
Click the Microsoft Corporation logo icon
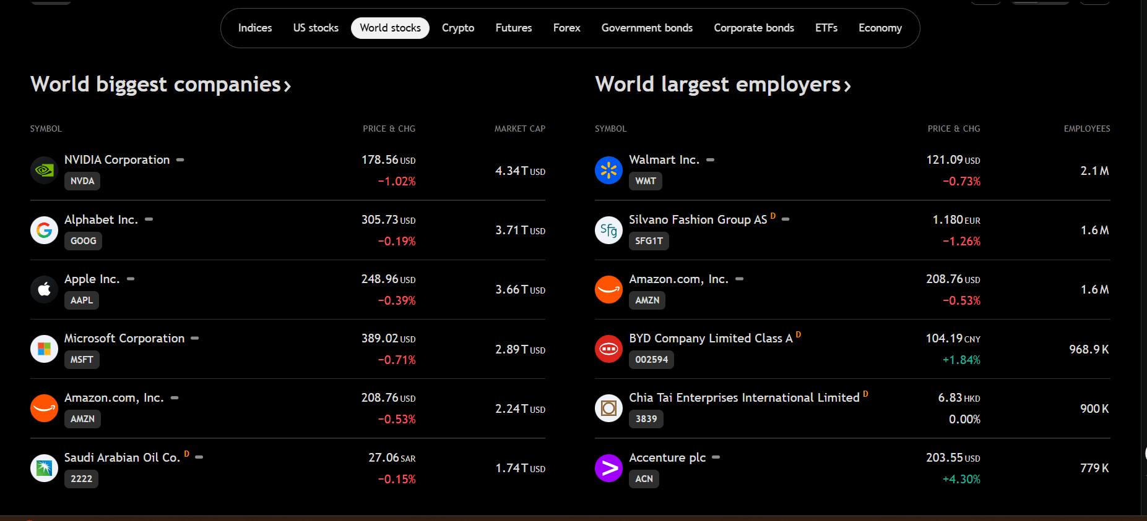44,349
